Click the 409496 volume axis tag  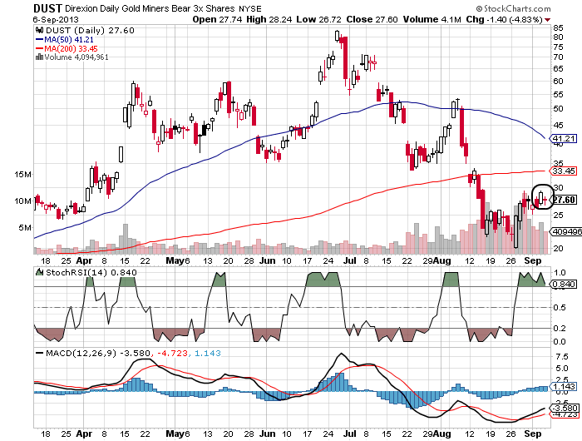point(566,231)
